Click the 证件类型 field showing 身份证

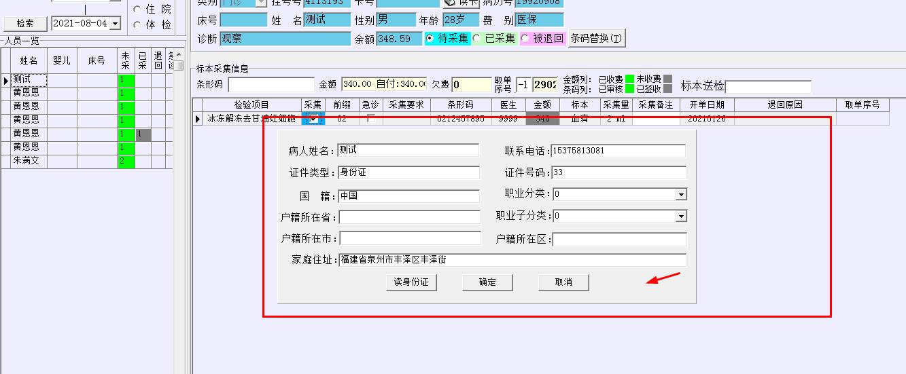click(x=408, y=172)
